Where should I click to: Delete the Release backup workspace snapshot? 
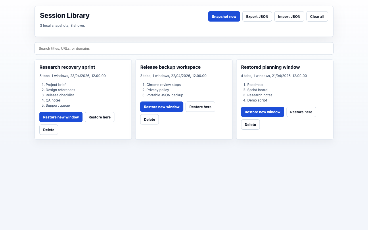149,119
